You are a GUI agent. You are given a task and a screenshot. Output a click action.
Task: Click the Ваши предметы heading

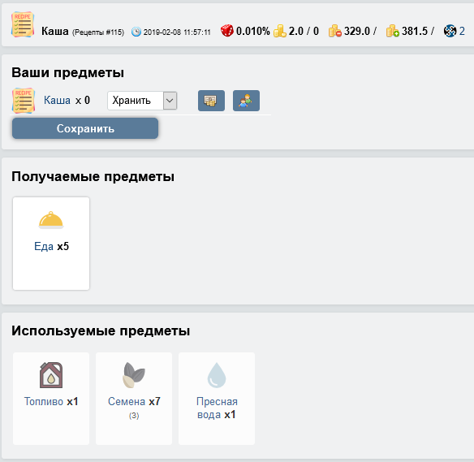click(67, 73)
